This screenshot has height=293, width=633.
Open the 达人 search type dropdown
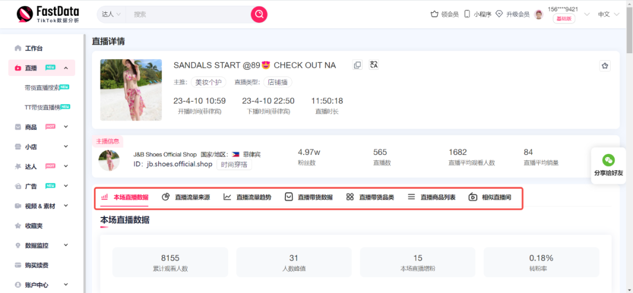111,15
